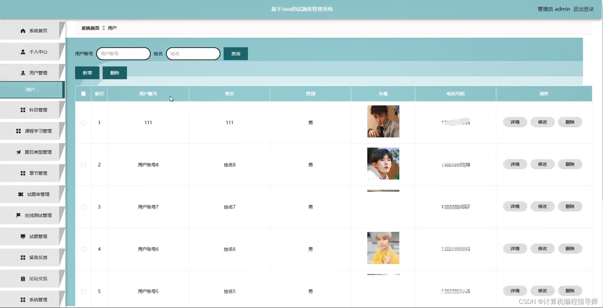Viewport: 603px width, 308px height.
Task: Open the 留言反馈 sidebar menu
Action: click(x=32, y=258)
